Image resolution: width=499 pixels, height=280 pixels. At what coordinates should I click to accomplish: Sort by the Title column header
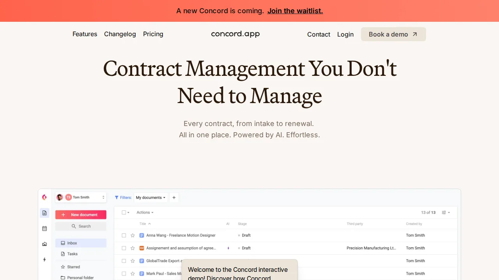[x=145, y=224]
